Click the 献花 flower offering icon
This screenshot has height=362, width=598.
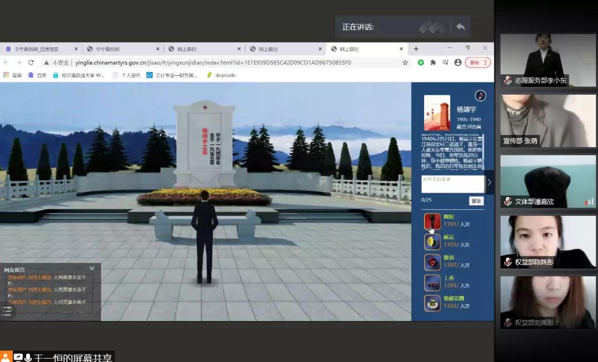432,242
